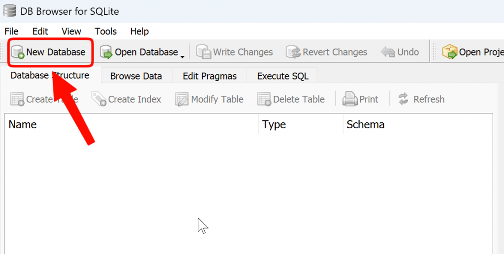
Task: Open the Help menu
Action: [x=139, y=31]
